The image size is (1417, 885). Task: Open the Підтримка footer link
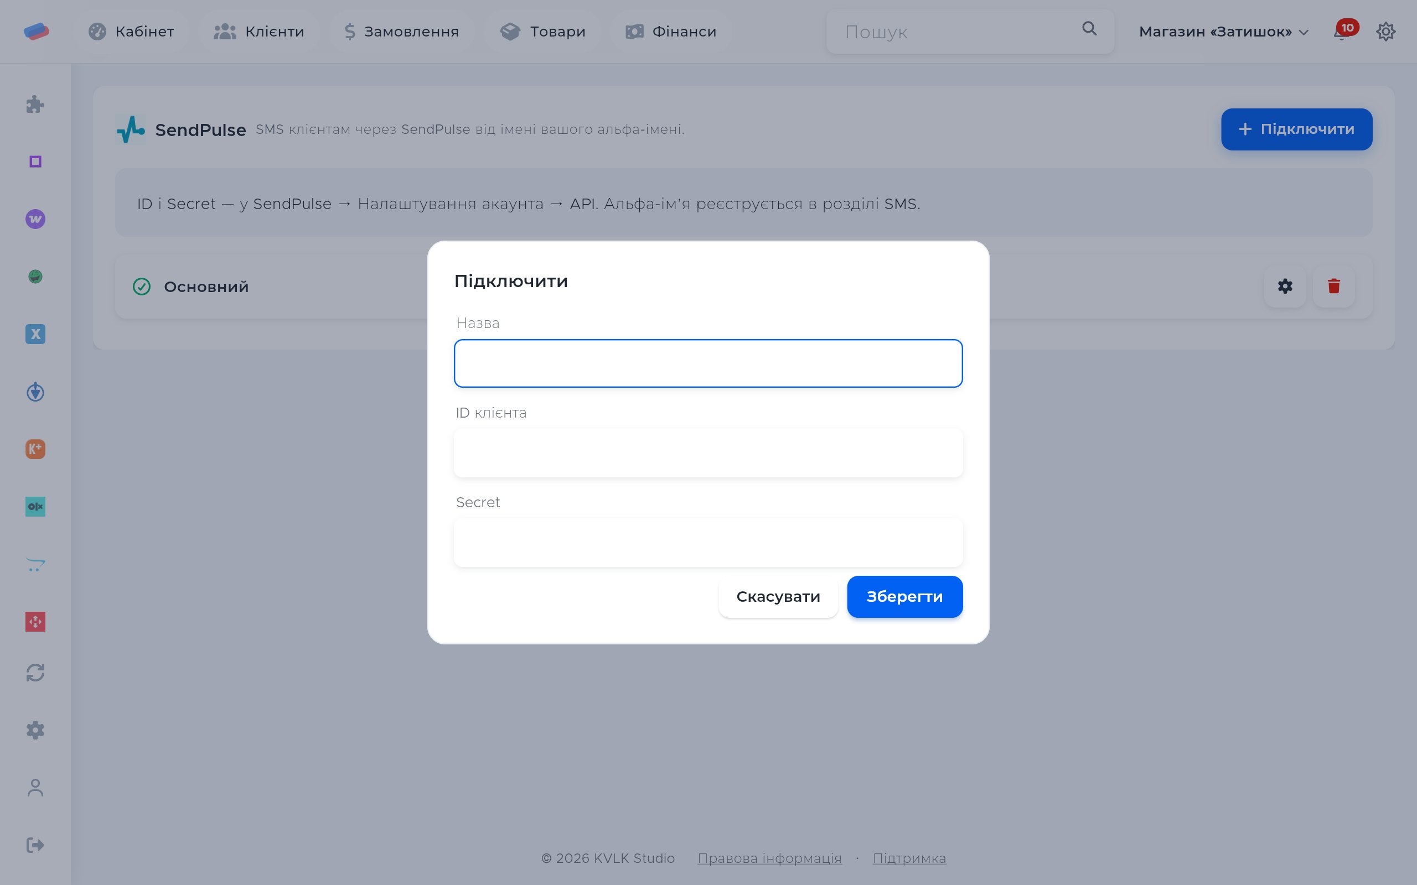pyautogui.click(x=909, y=858)
